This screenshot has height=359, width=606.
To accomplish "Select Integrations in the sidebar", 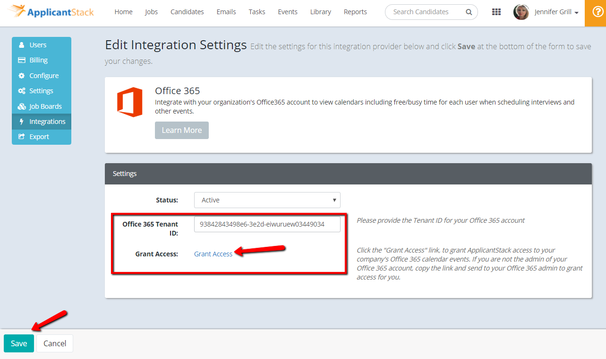I will click(x=42, y=122).
